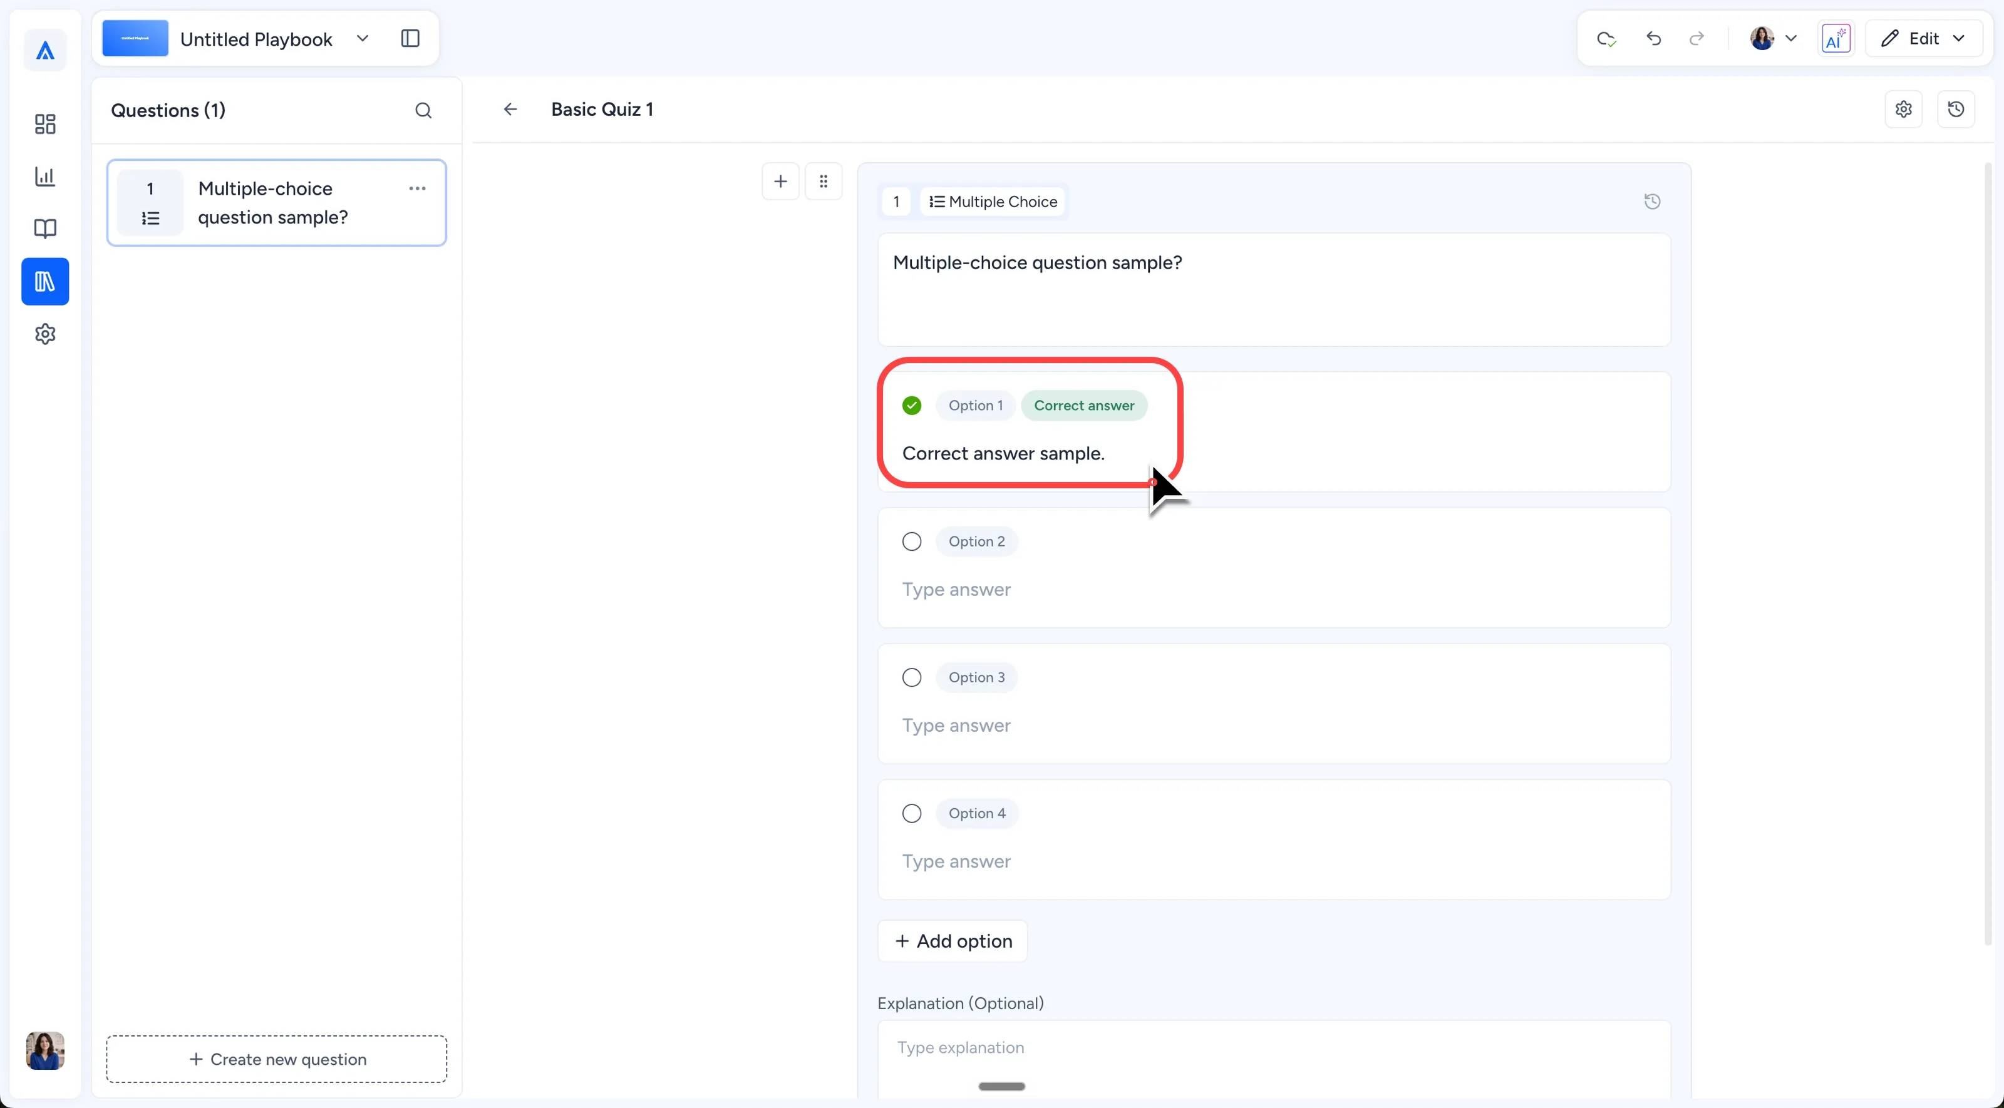The height and width of the screenshot is (1108, 2004).
Task: Open the Edit mode dropdown
Action: (1923, 39)
